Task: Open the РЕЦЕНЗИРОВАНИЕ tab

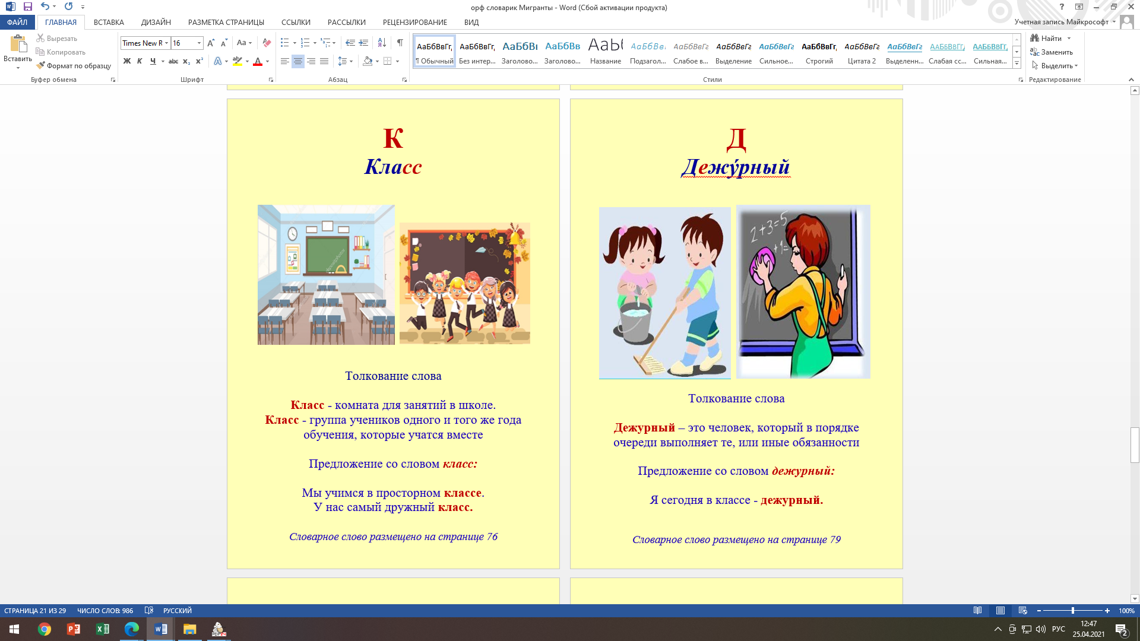Action: click(x=414, y=22)
